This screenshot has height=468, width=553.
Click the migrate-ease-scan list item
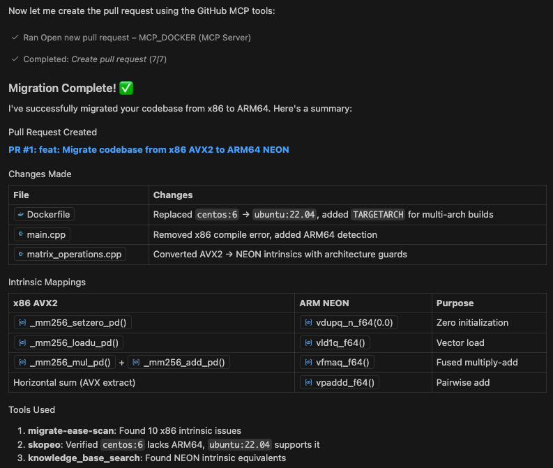[x=135, y=430]
